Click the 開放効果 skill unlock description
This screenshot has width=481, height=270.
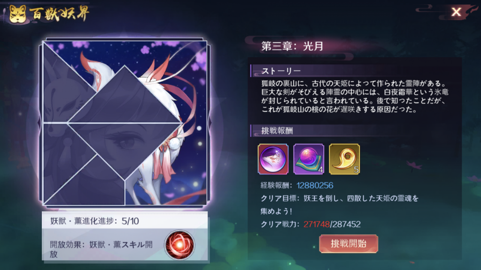click(101, 249)
